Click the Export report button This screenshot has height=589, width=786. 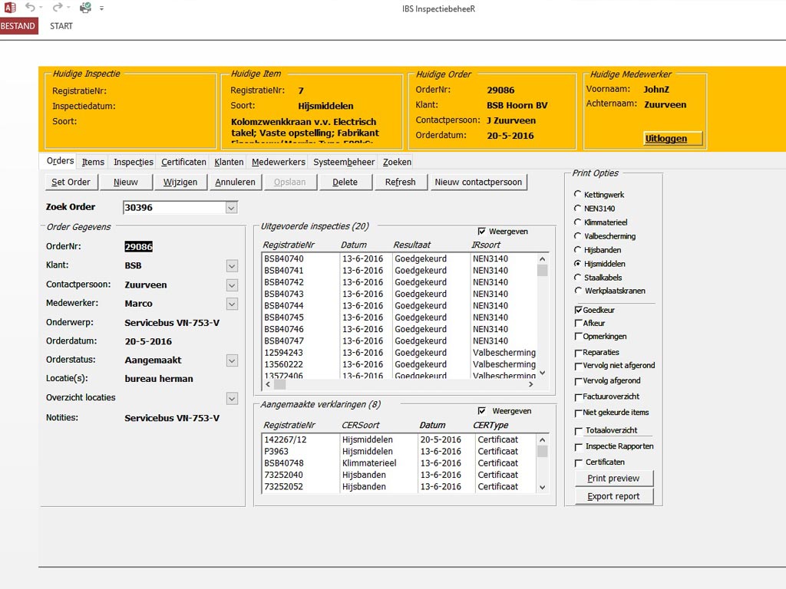coord(613,496)
